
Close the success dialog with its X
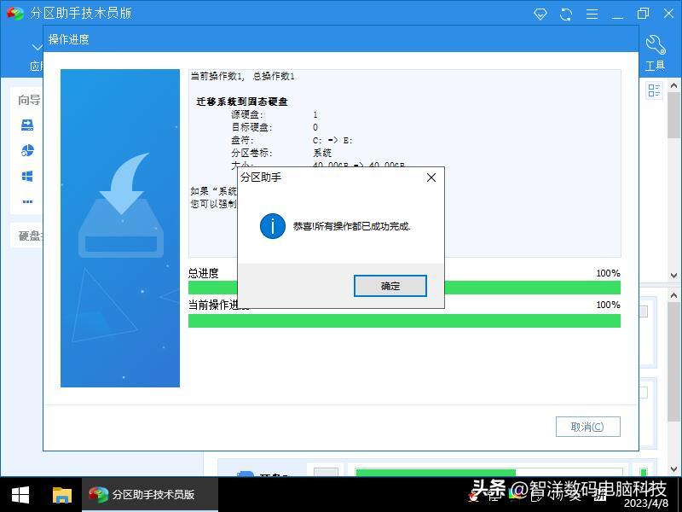pyautogui.click(x=431, y=177)
